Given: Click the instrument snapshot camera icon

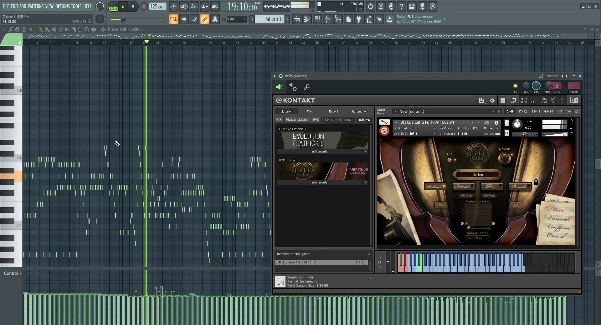Looking at the screenshot, I should [487, 123].
